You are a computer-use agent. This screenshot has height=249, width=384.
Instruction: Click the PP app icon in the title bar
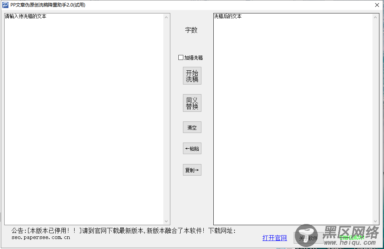coord(5,5)
